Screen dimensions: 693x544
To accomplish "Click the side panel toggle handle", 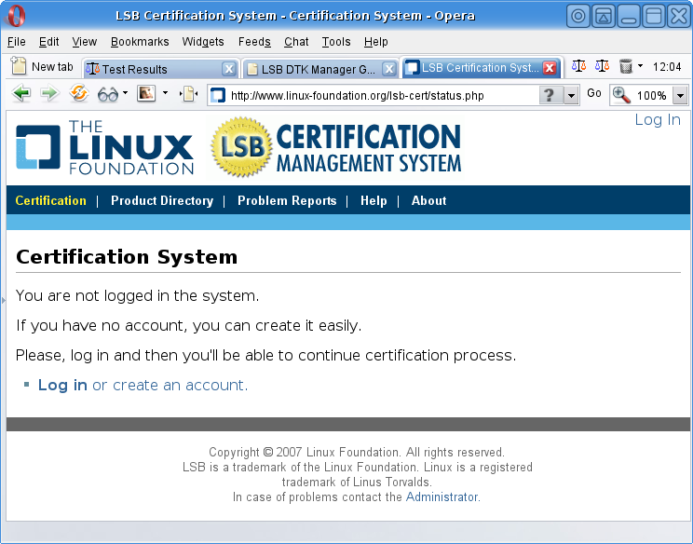I will (x=3, y=301).
